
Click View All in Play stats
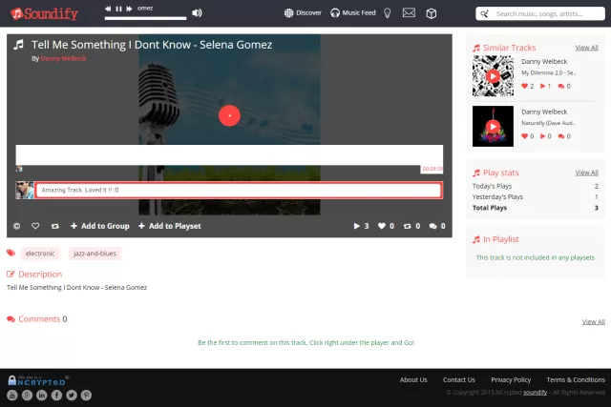tap(586, 173)
